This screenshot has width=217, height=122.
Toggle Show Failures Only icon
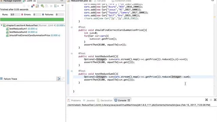33,6
